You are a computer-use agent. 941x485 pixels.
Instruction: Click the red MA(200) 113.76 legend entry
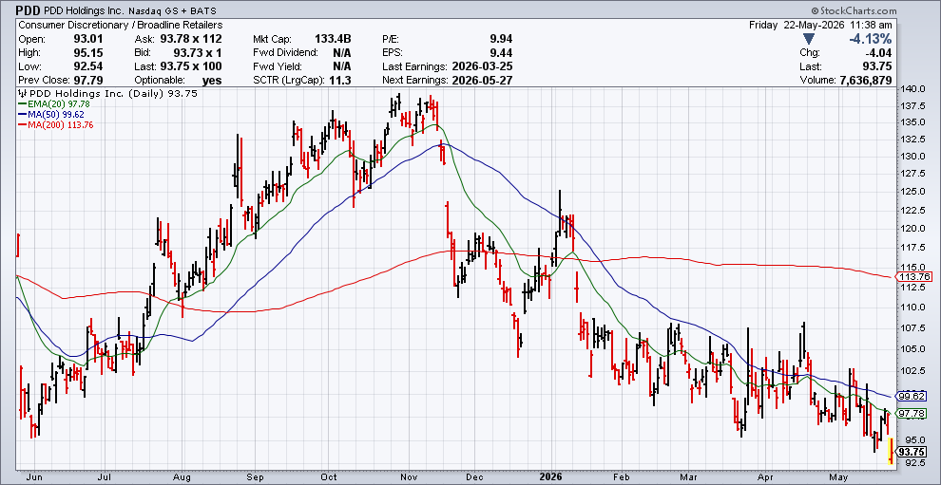point(56,124)
